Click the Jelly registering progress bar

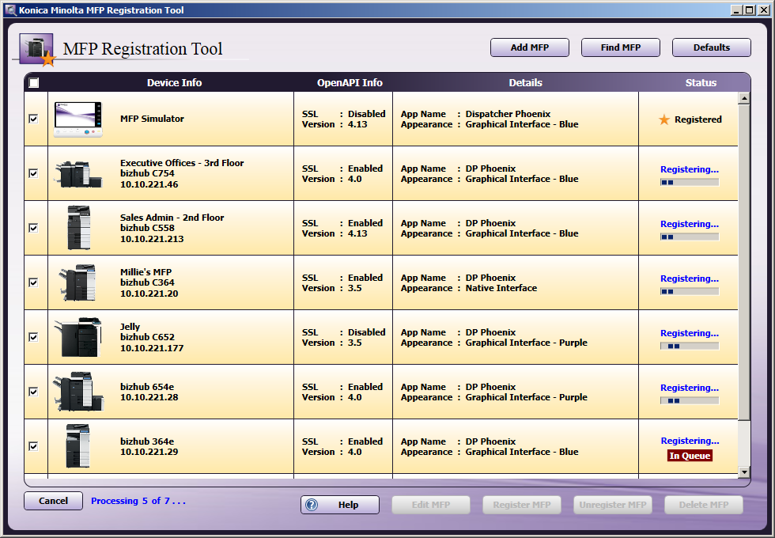[x=690, y=347]
